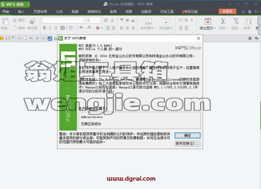Redo with the right arrow icon

37,38
